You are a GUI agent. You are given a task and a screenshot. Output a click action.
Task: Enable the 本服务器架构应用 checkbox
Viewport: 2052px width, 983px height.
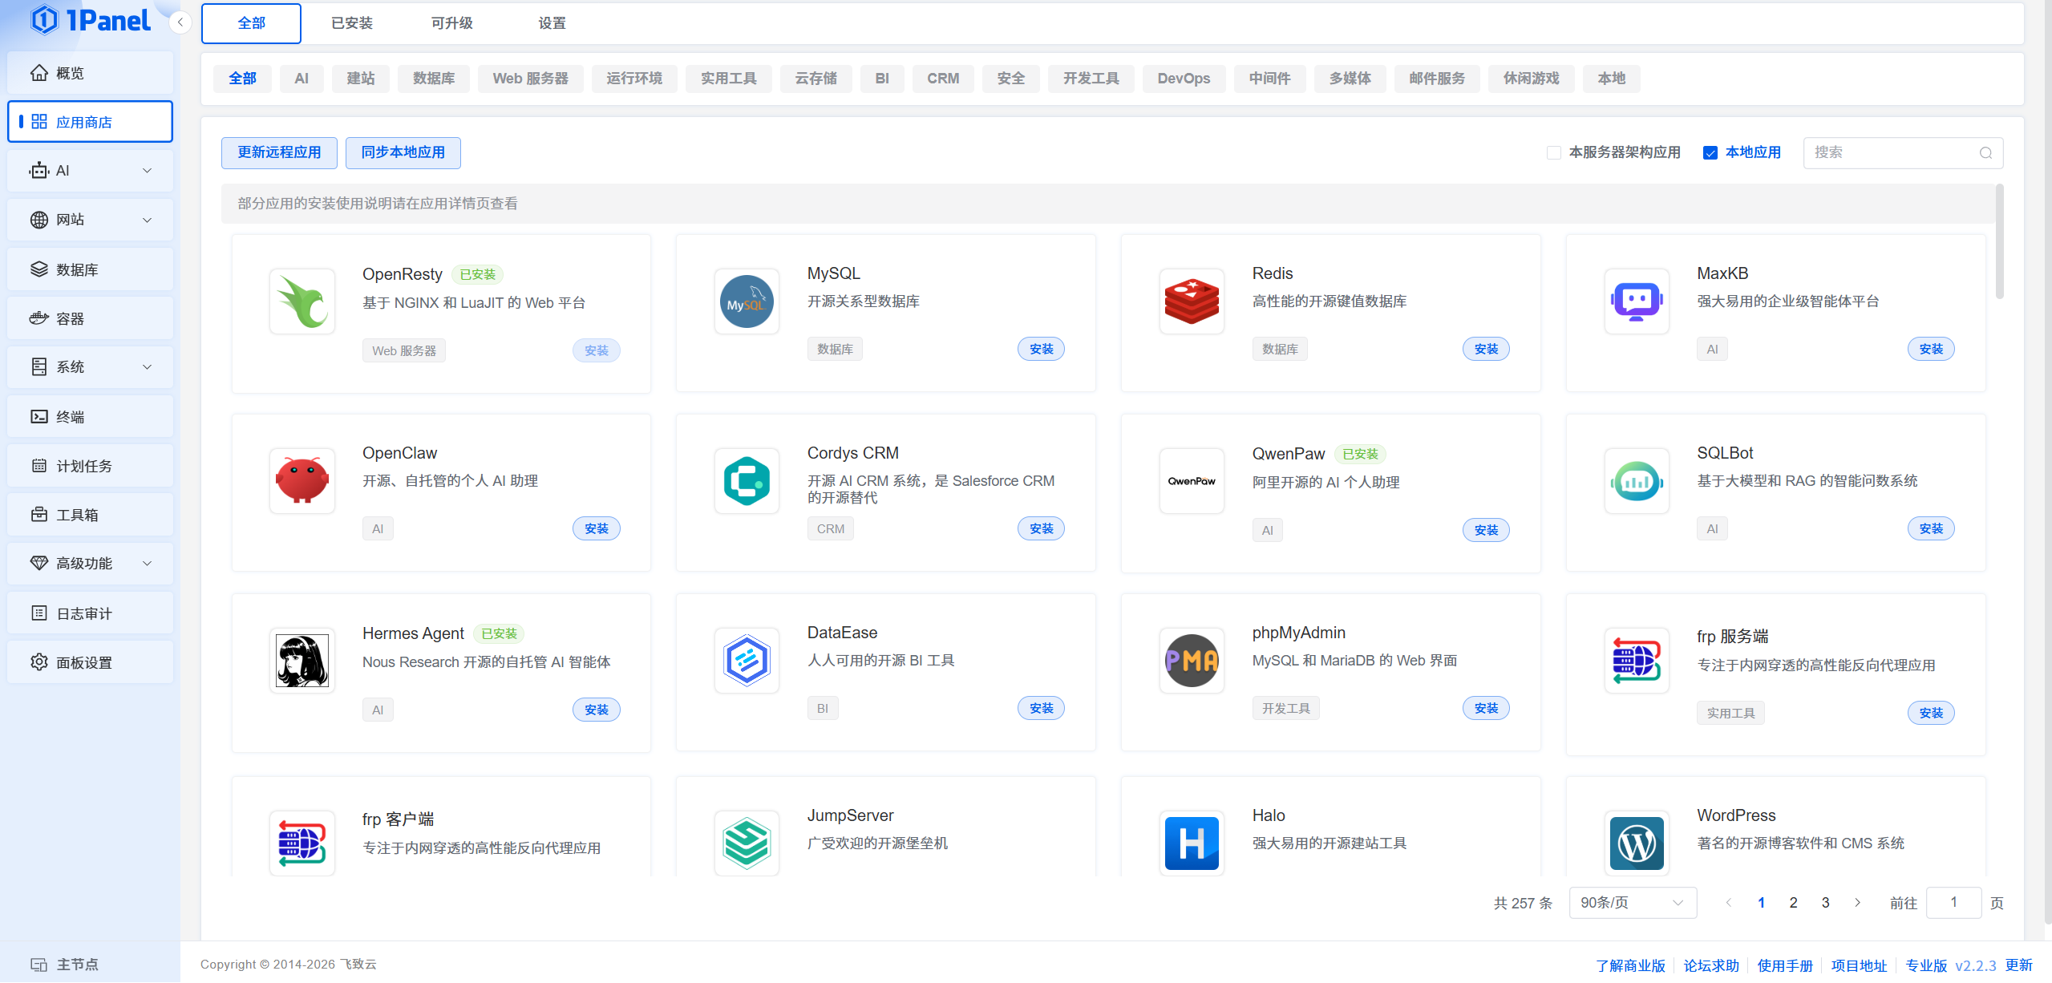pyautogui.click(x=1553, y=153)
